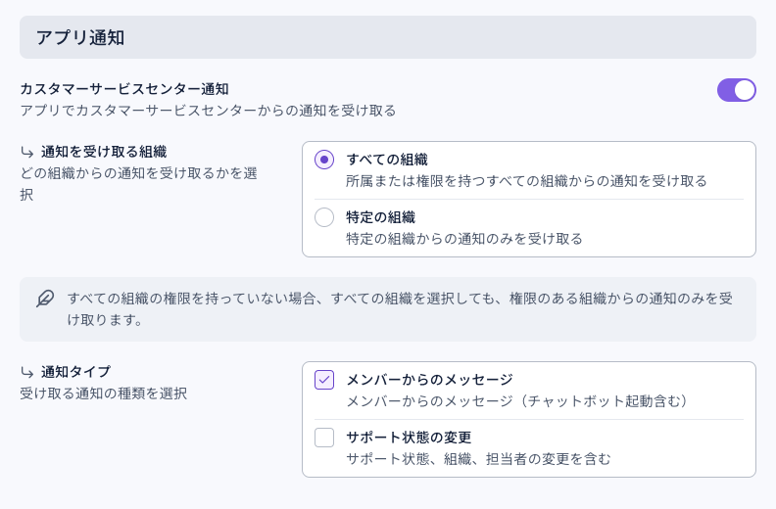The height and width of the screenshot is (509, 776).
Task: Click the feather note icon
Action: point(45,299)
